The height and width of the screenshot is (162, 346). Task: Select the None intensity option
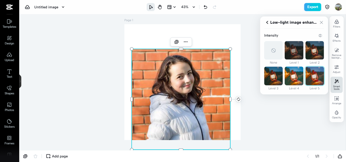[273, 50]
